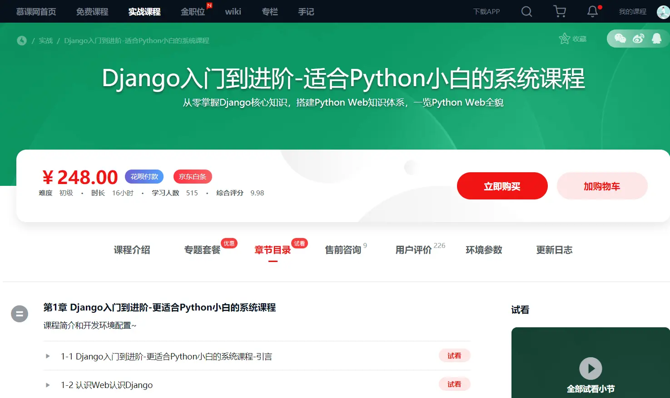This screenshot has width=670, height=398.
Task: Click the Django course breadcrumb link
Action: click(137, 40)
